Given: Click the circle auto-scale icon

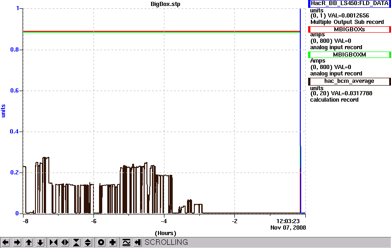Looking at the screenshot, I should click(101, 242).
